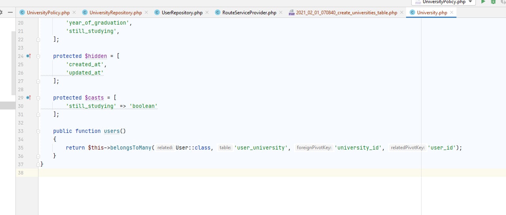Click the 'user_university' table string
The height and width of the screenshot is (215, 506).
click(261, 148)
